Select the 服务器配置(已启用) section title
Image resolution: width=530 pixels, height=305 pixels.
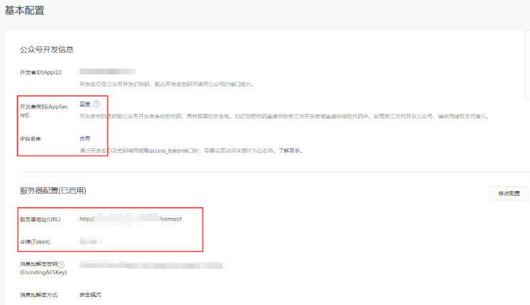click(x=53, y=191)
